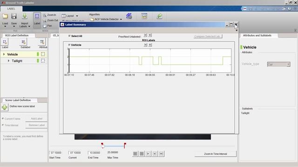Click Compare Selected Labels button

tap(208, 36)
